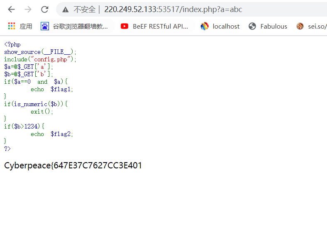Open BeEF RESTful API bookmark
Screen dimensions: 327x243
160,27
